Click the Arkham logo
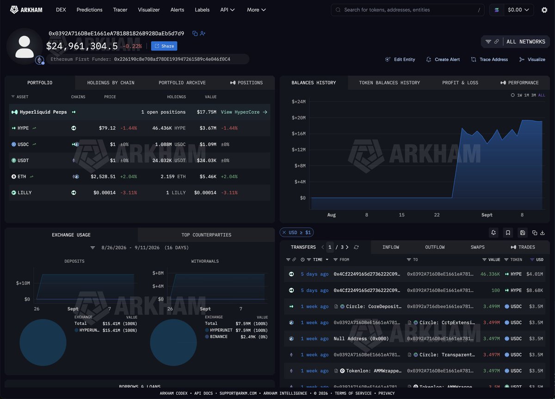Image resolution: width=555 pixels, height=399 pixels. pos(26,10)
